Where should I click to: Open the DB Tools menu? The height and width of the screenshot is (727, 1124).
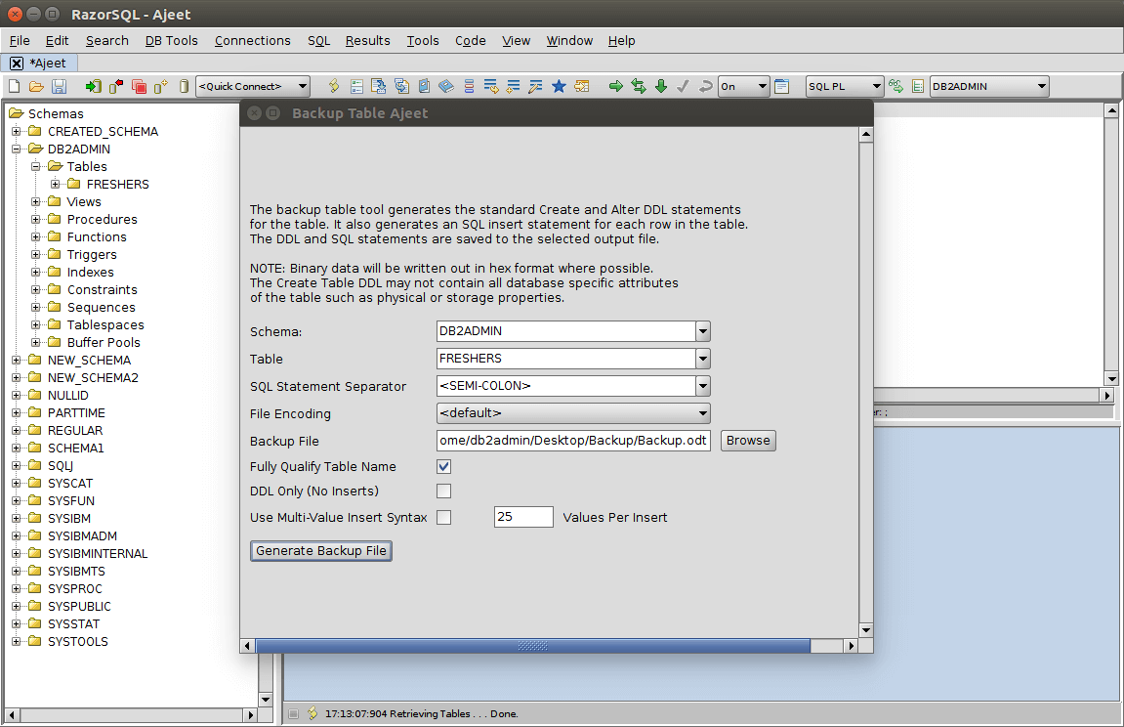(171, 40)
